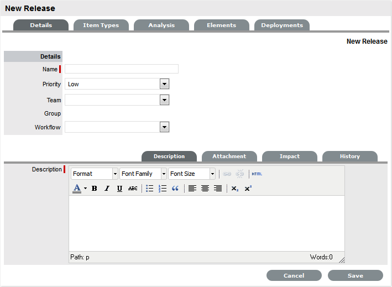Open the text color picker arrow
This screenshot has height=287, width=392.
click(85, 189)
